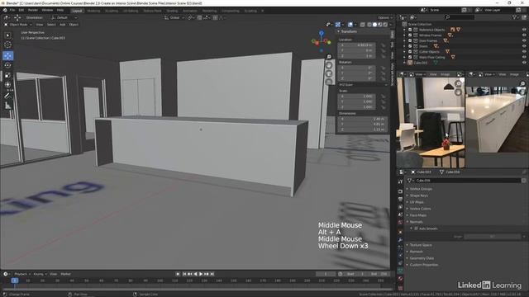This screenshot has width=529, height=297.
Task: Click outliner search field
Action: (x=459, y=17)
